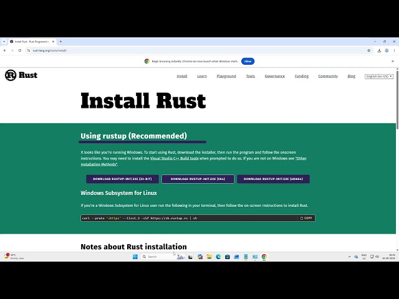399x299 pixels.
Task: Open Chrome downloads icon
Action: pos(379,50)
